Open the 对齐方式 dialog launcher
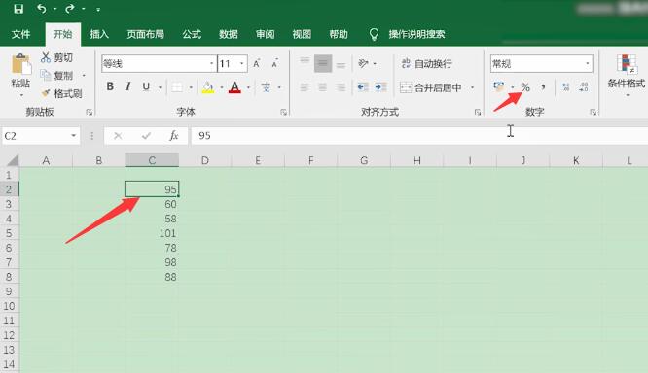This screenshot has height=373, width=648. click(478, 113)
